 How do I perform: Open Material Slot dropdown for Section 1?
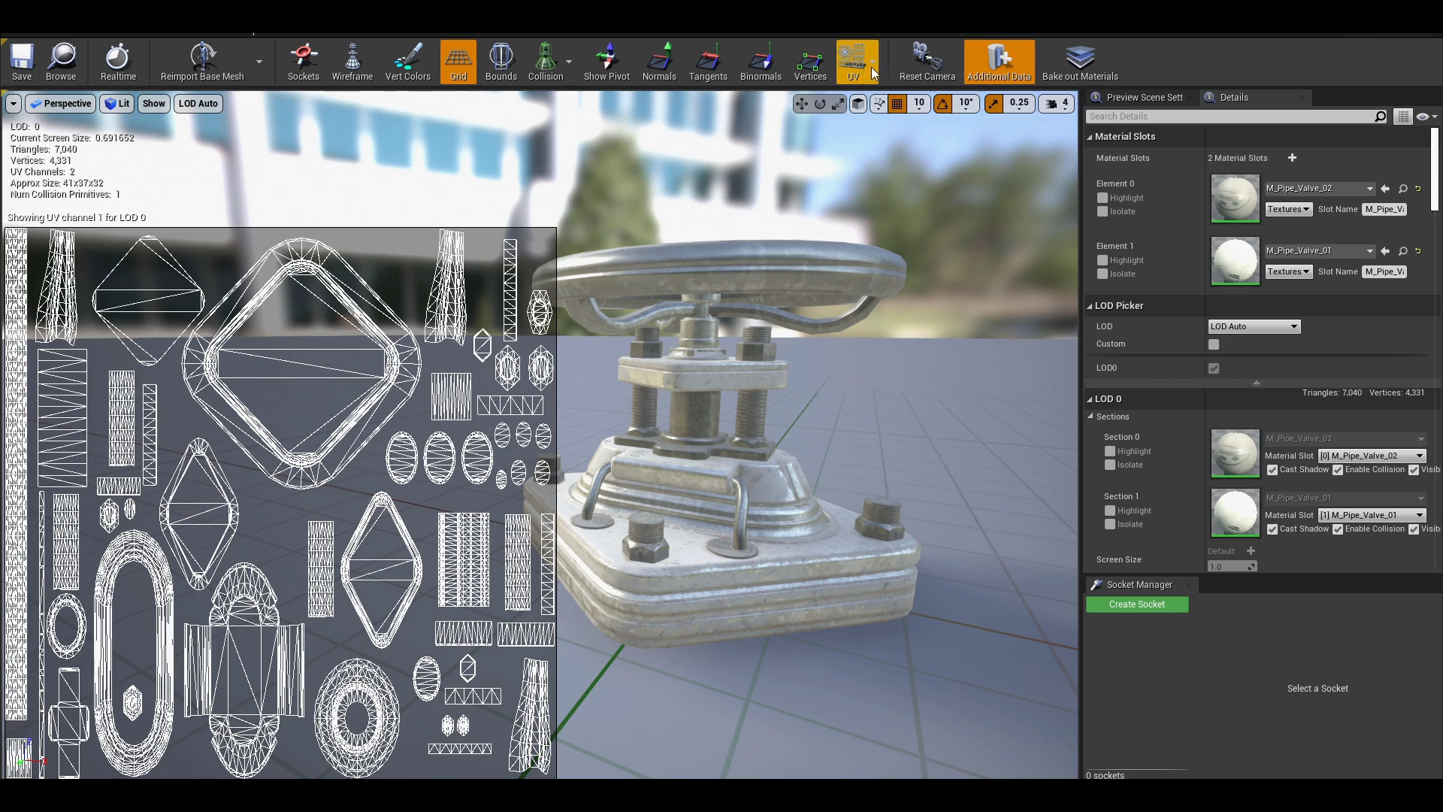pos(1372,515)
